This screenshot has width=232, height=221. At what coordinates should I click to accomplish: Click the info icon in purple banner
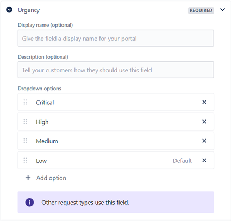pyautogui.click(x=29, y=202)
